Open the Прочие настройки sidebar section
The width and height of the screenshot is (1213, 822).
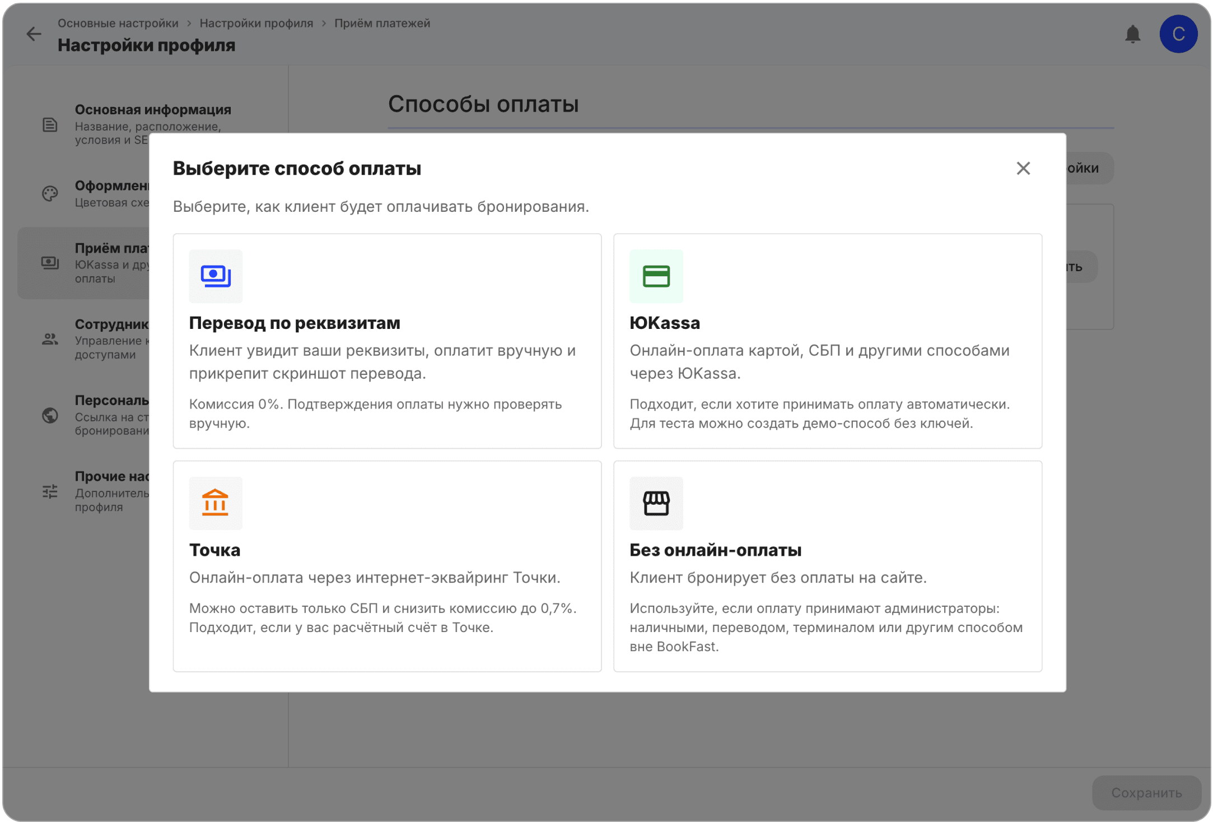pyautogui.click(x=84, y=491)
